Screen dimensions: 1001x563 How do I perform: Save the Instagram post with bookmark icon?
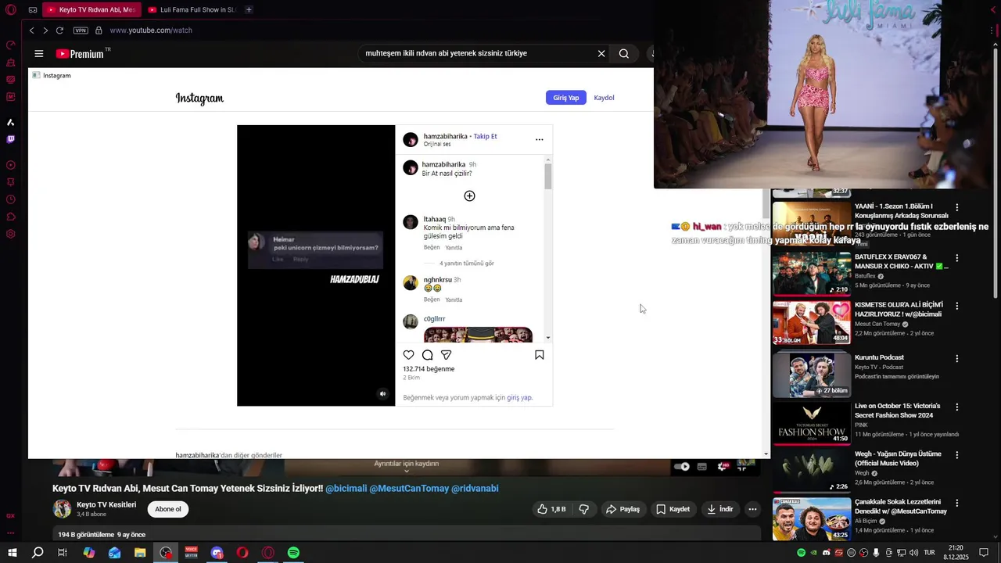(540, 355)
